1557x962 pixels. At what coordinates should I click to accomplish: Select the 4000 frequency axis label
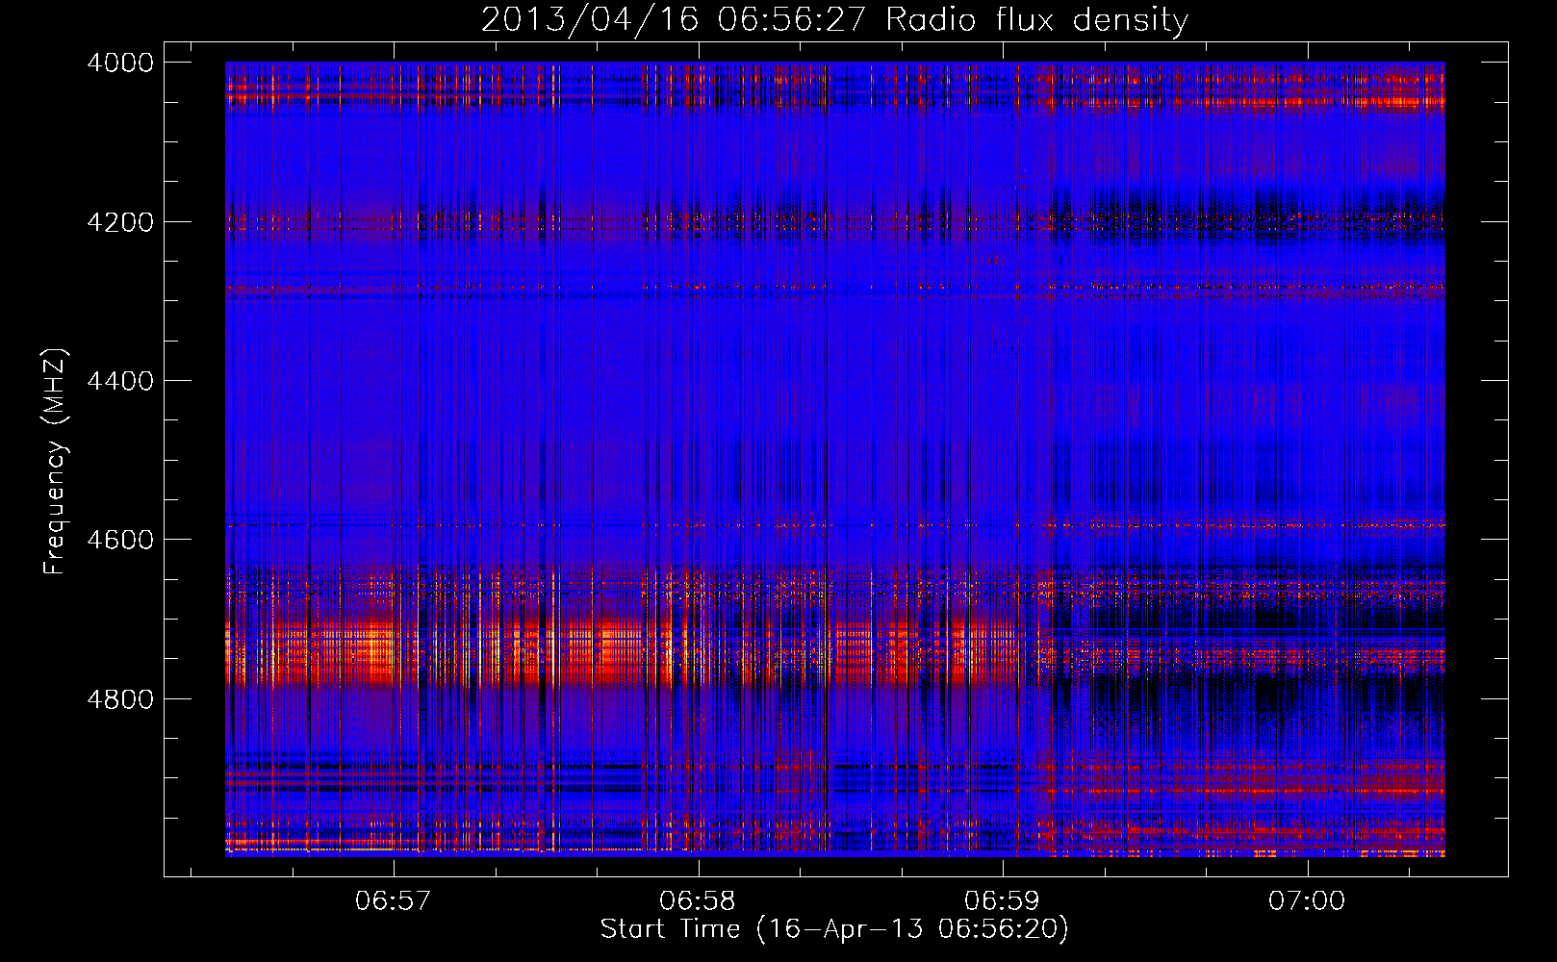click(120, 63)
